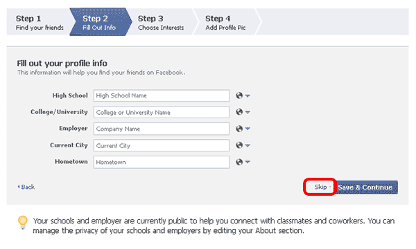
Task: Select Step 2 Fill Out Info
Action: coord(101,22)
